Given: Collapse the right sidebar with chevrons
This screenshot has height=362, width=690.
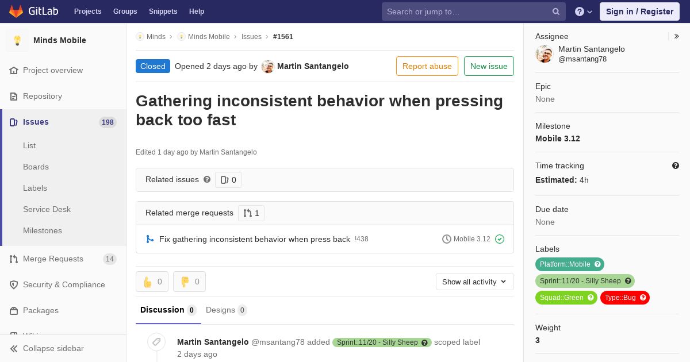Looking at the screenshot, I should (x=677, y=36).
